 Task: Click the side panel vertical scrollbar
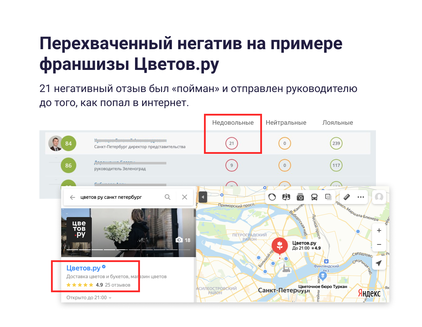coord(195,213)
